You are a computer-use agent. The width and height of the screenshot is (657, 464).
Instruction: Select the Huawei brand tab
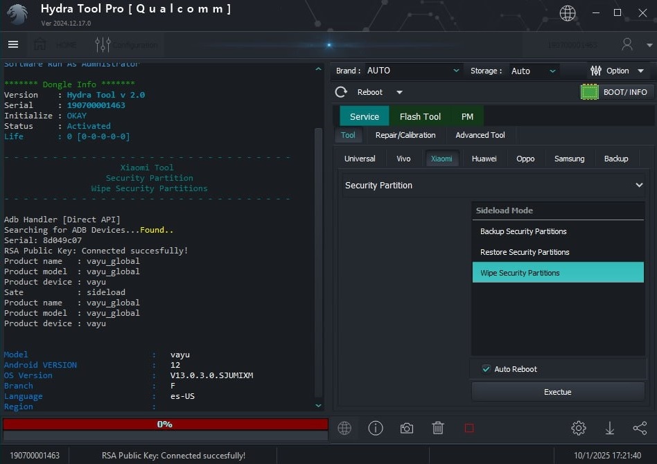point(484,159)
